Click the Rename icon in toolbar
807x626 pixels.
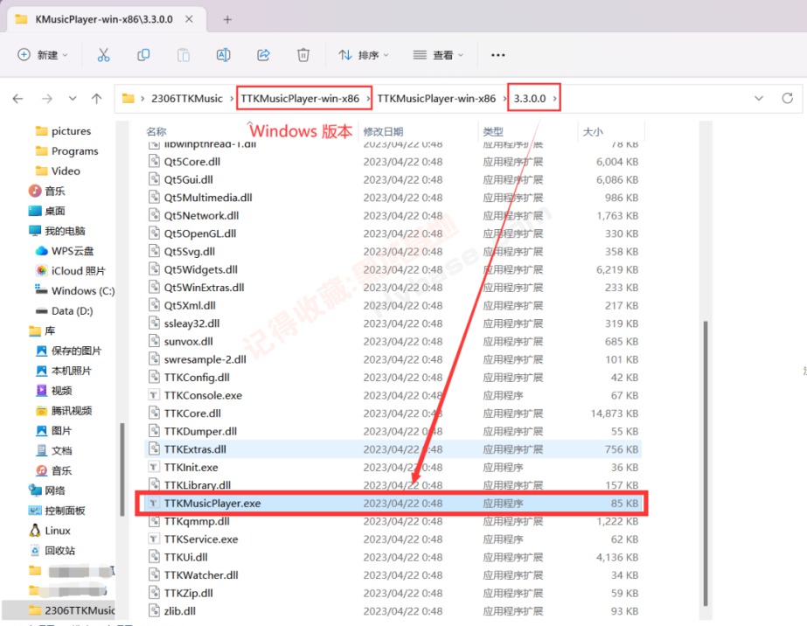223,55
